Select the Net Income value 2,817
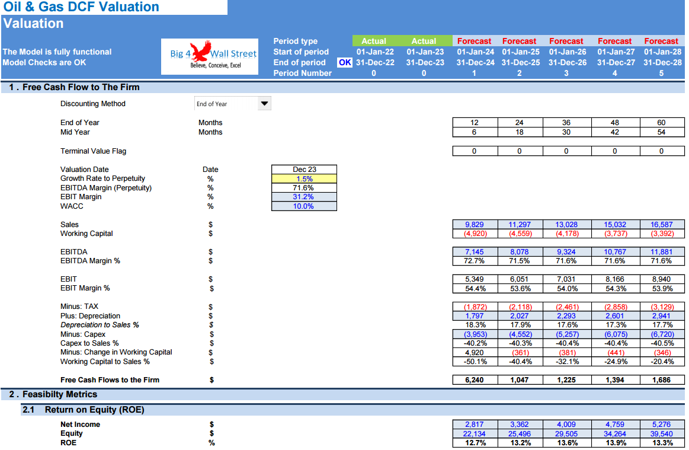 tap(475, 425)
